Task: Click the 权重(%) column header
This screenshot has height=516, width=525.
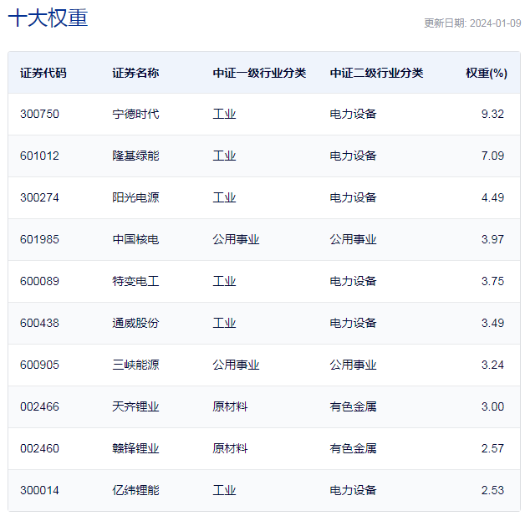Action: click(487, 73)
